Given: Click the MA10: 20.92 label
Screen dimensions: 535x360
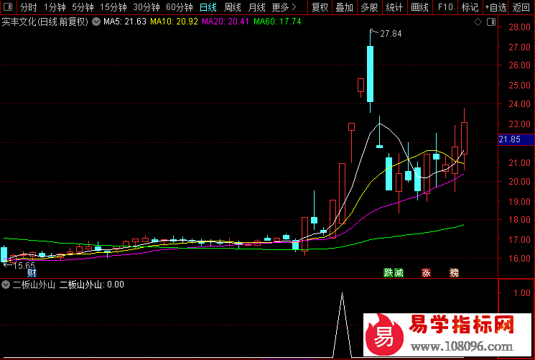Looking at the screenshot, I should coord(174,22).
